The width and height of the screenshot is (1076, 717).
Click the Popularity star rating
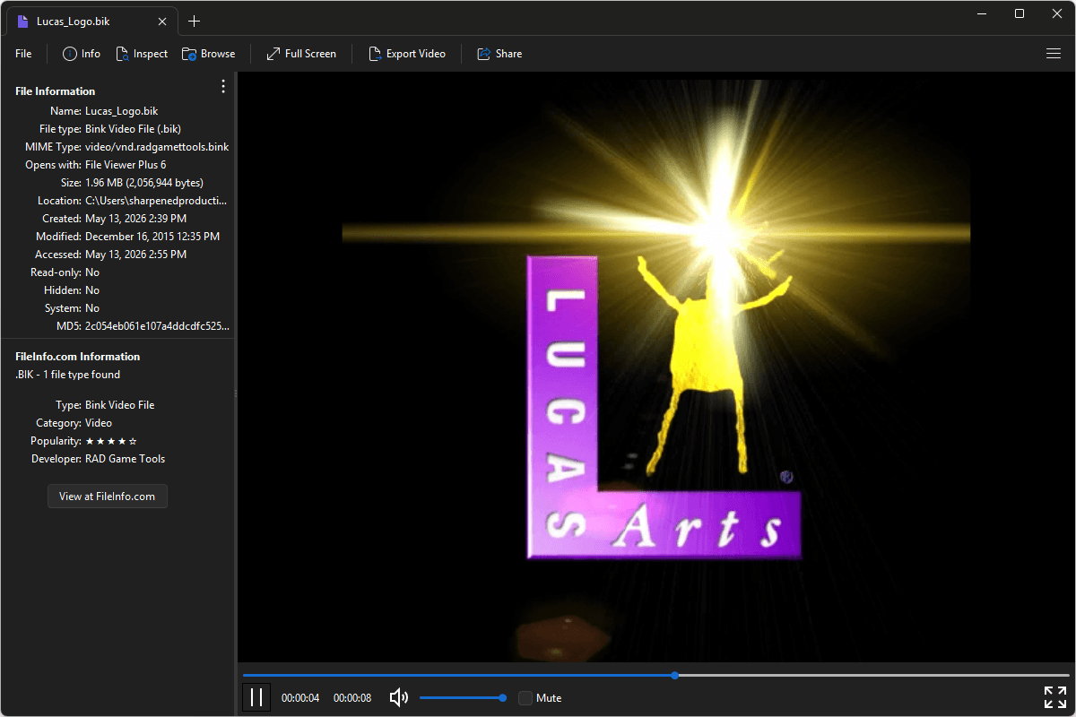pos(111,441)
